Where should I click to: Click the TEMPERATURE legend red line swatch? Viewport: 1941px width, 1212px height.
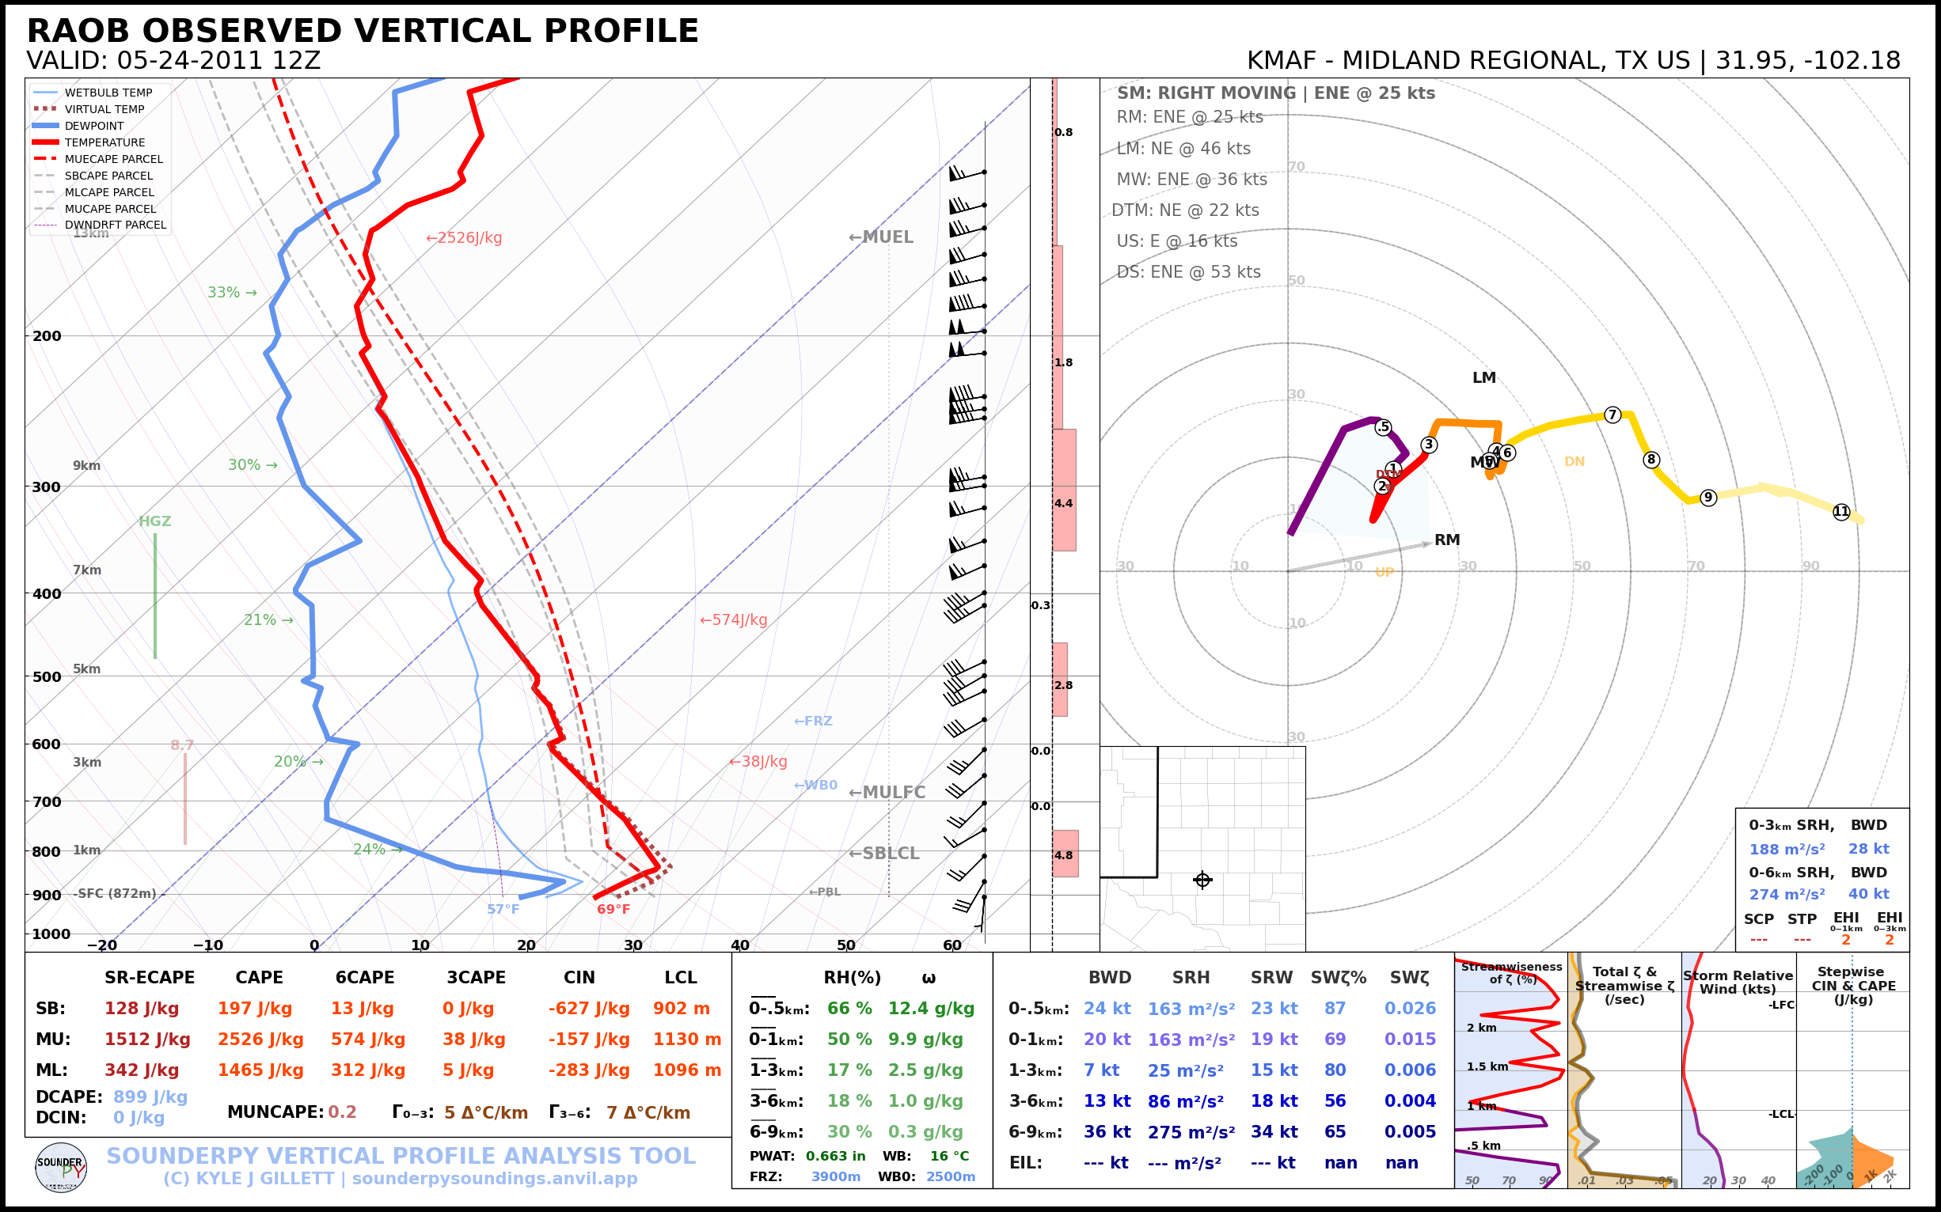pyautogui.click(x=46, y=142)
